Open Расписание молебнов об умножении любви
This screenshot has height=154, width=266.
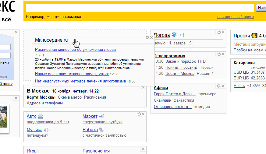point(75,50)
